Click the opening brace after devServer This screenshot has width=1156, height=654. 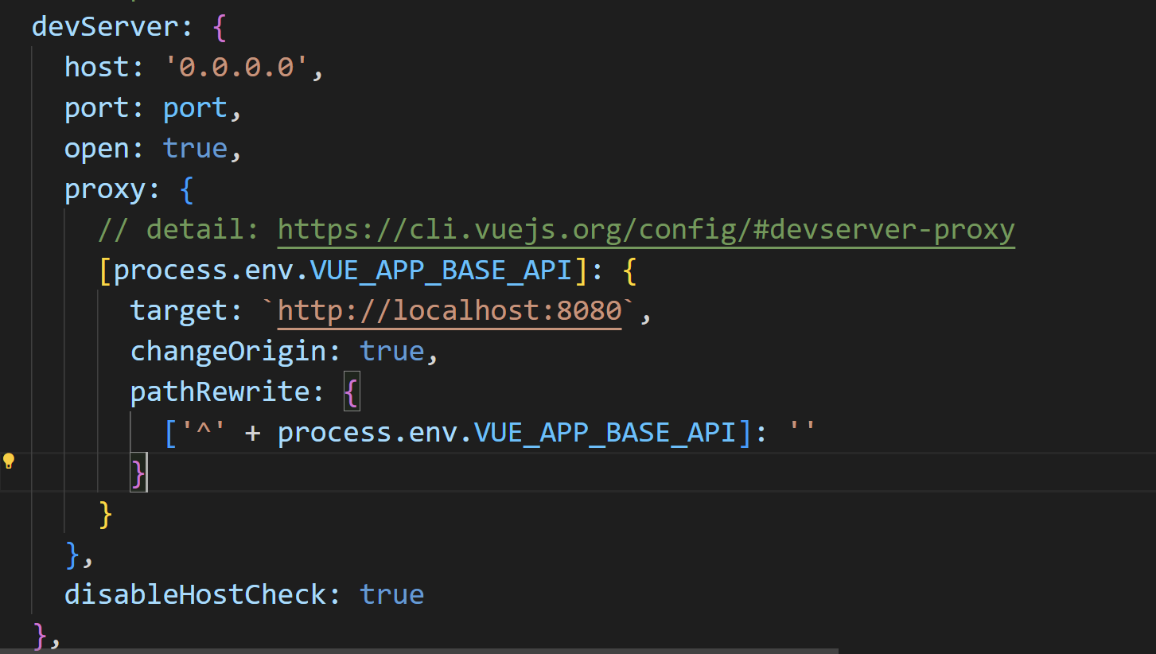[x=220, y=27]
